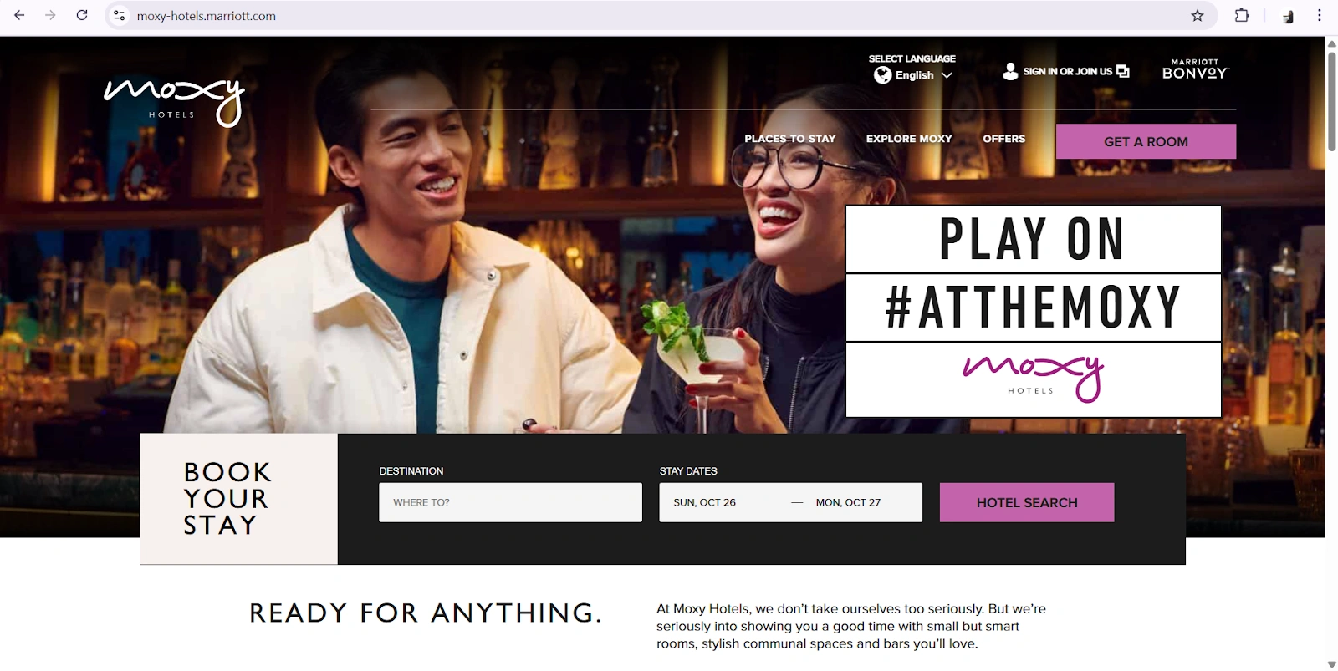The height and width of the screenshot is (671, 1338).
Task: Click the Moxy Hotels logo
Action: [x=174, y=103]
